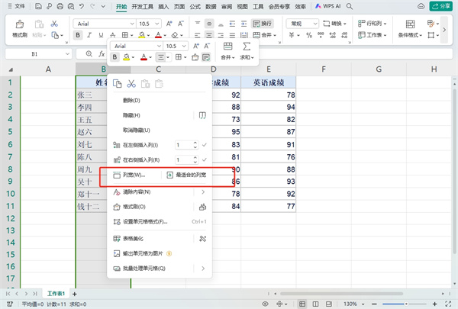
Task: Toggle wrap text (换行) in ribbon
Action: point(262,24)
